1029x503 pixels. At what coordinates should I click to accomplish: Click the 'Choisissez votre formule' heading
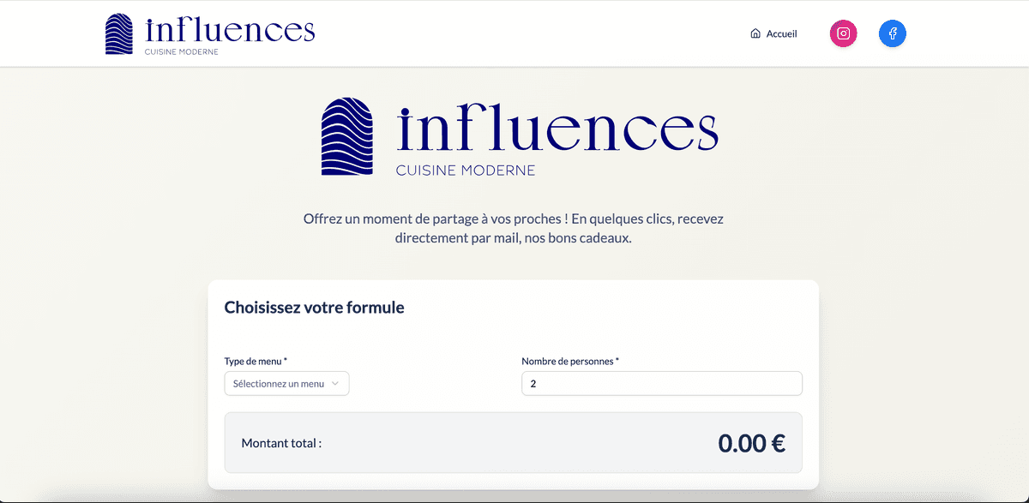(314, 308)
